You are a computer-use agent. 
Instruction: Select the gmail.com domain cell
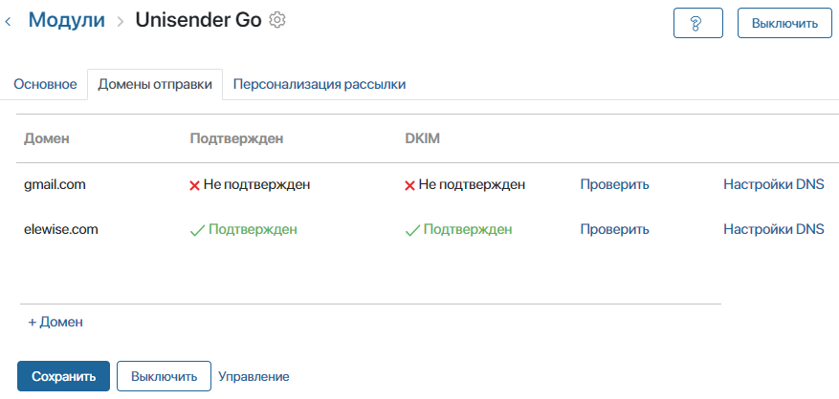coord(55,185)
